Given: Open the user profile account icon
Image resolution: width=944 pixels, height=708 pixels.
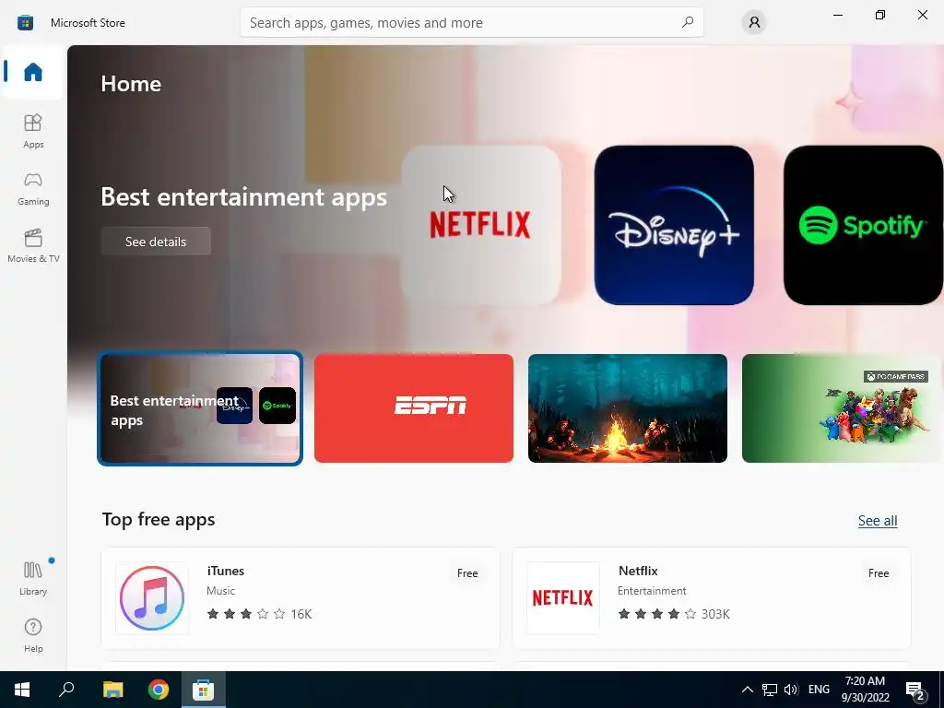Looking at the screenshot, I should (x=754, y=22).
